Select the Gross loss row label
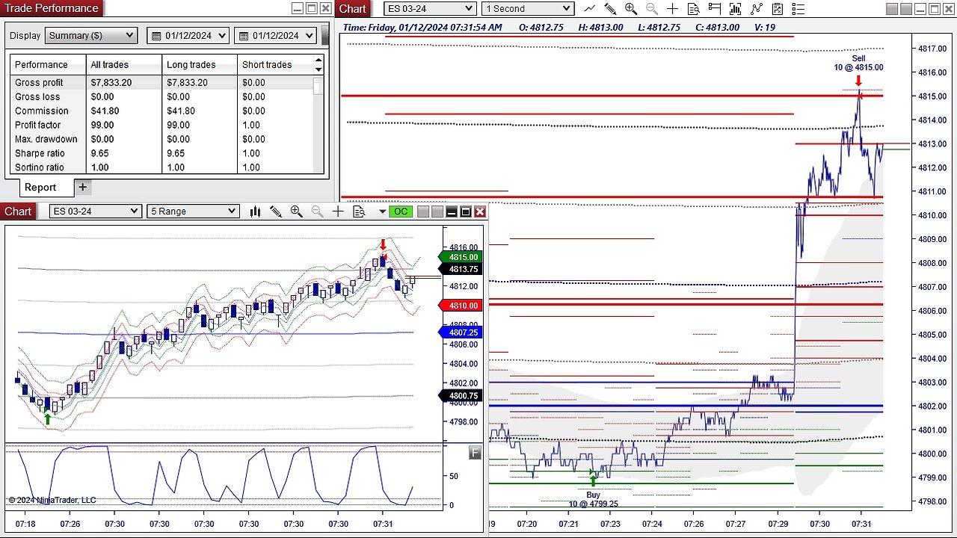This screenshot has height=538, width=957. coord(37,96)
